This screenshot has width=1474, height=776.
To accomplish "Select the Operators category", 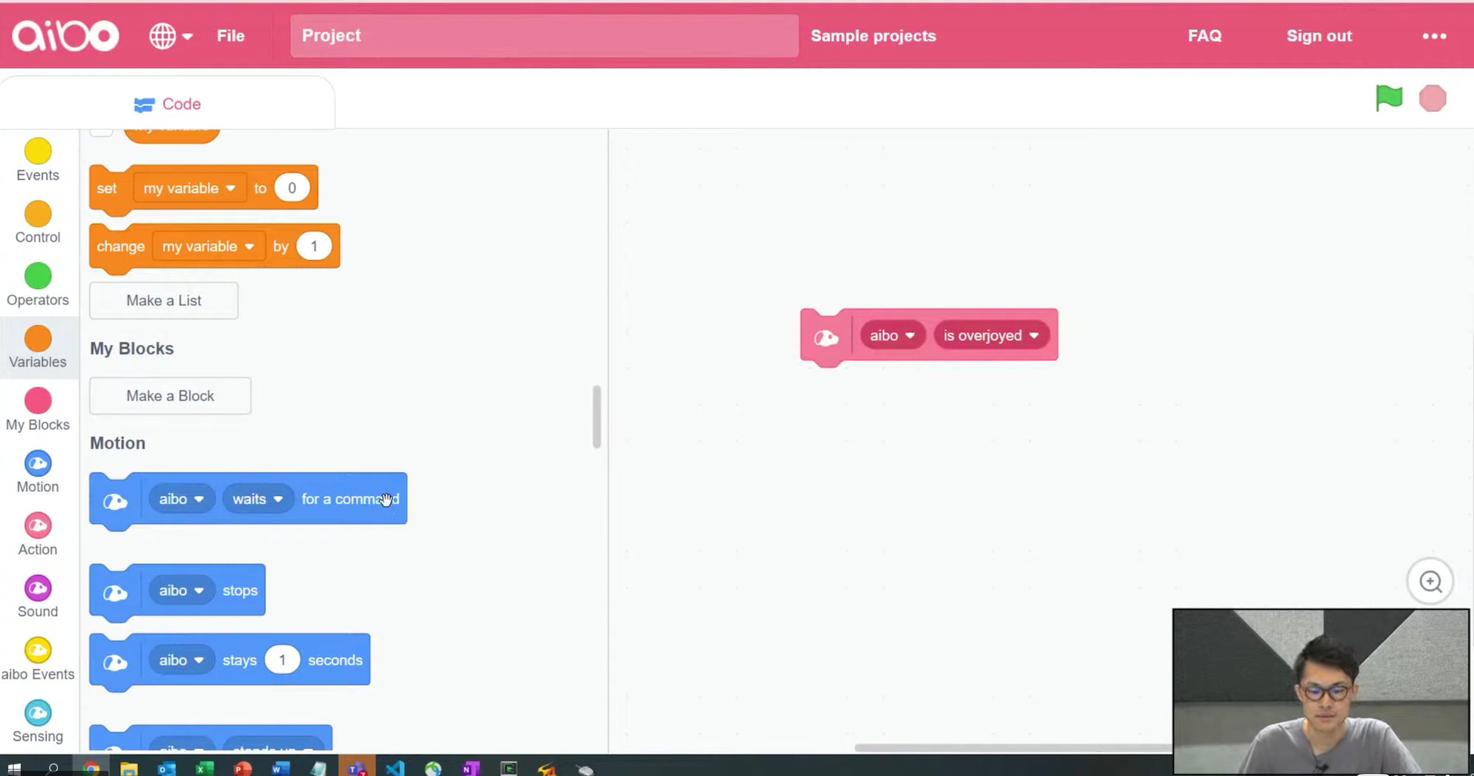I will coord(38,285).
